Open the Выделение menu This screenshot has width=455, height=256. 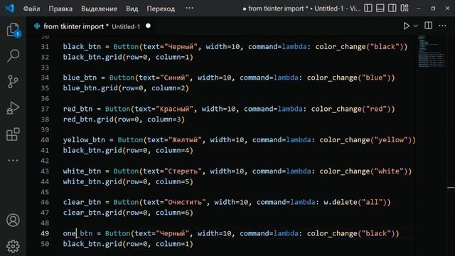click(99, 9)
